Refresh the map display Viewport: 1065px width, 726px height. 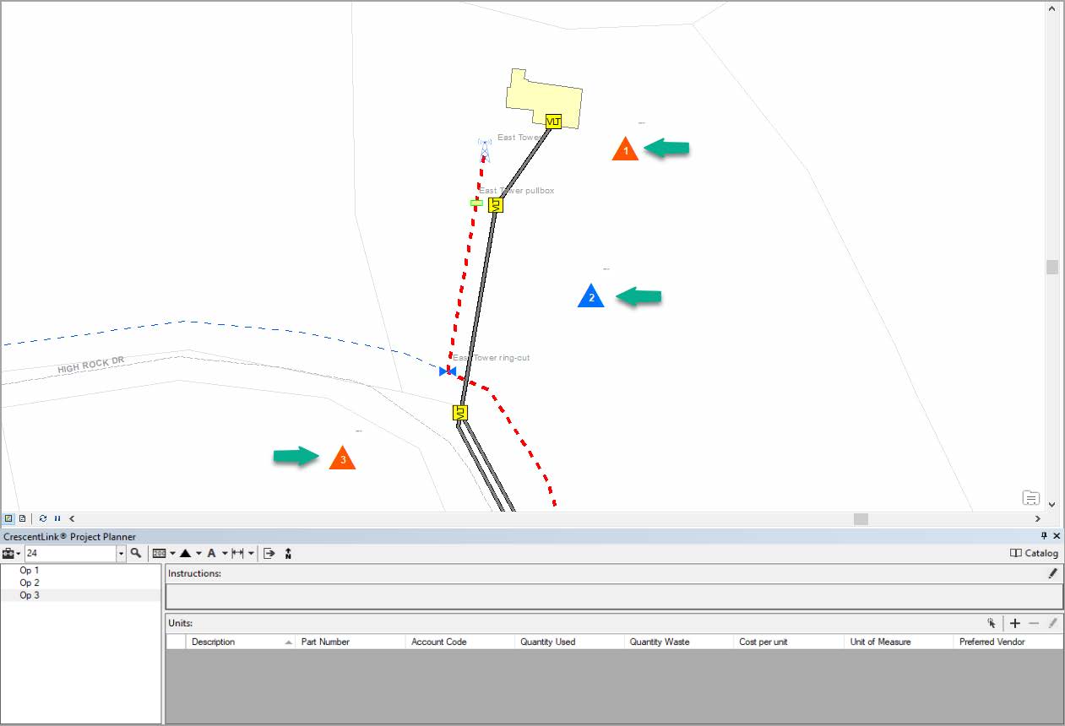pos(41,518)
